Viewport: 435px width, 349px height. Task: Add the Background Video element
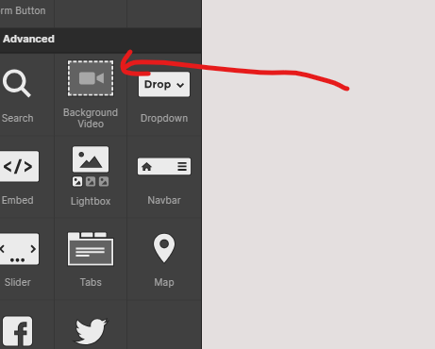click(91, 94)
